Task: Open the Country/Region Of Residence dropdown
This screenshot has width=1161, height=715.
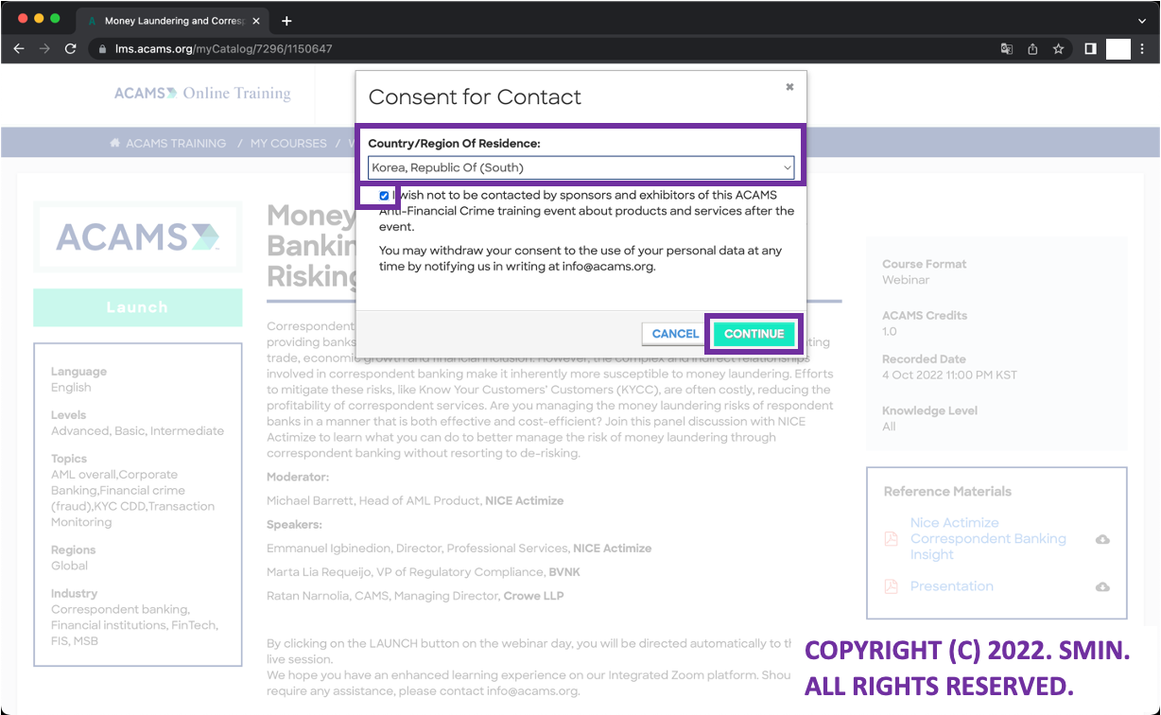Action: pos(581,168)
